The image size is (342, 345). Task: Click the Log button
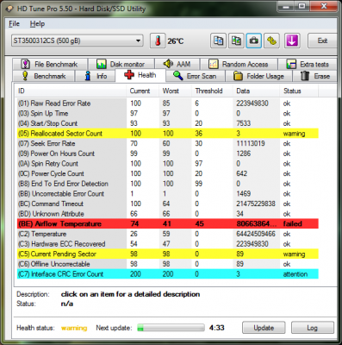[313, 328]
